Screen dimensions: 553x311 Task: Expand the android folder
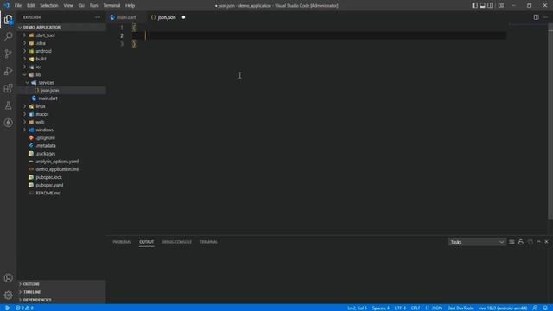pos(44,51)
